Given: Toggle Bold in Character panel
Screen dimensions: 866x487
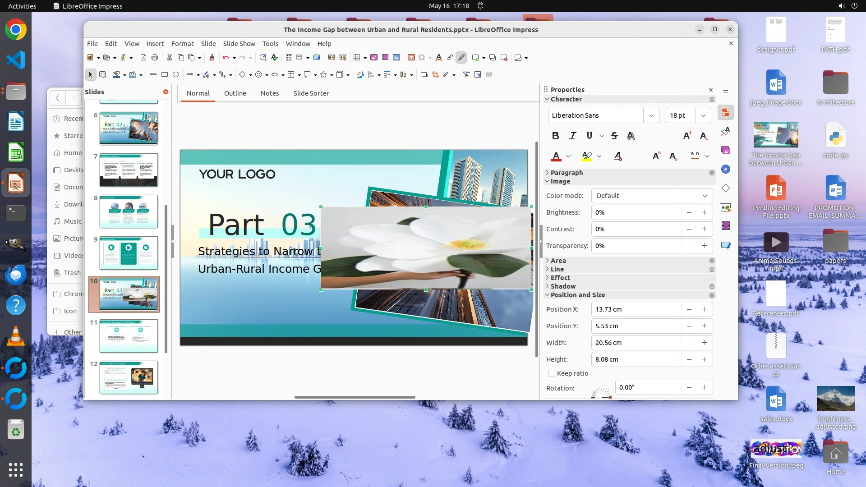Looking at the screenshot, I should pos(556,136).
